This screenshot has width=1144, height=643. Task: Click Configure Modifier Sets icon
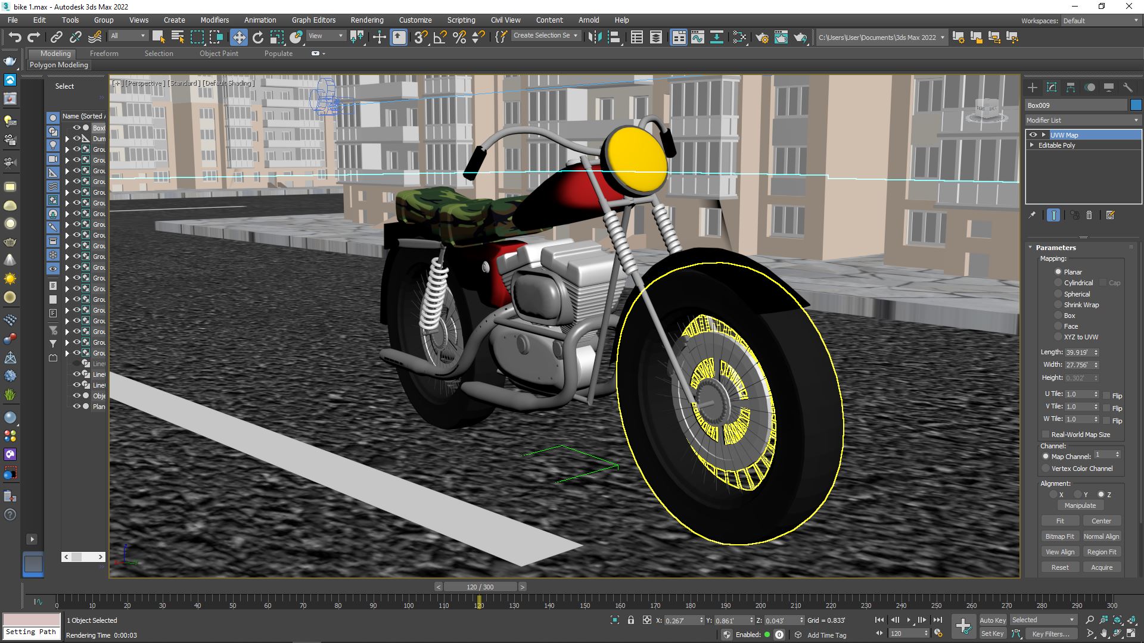pyautogui.click(x=1110, y=216)
